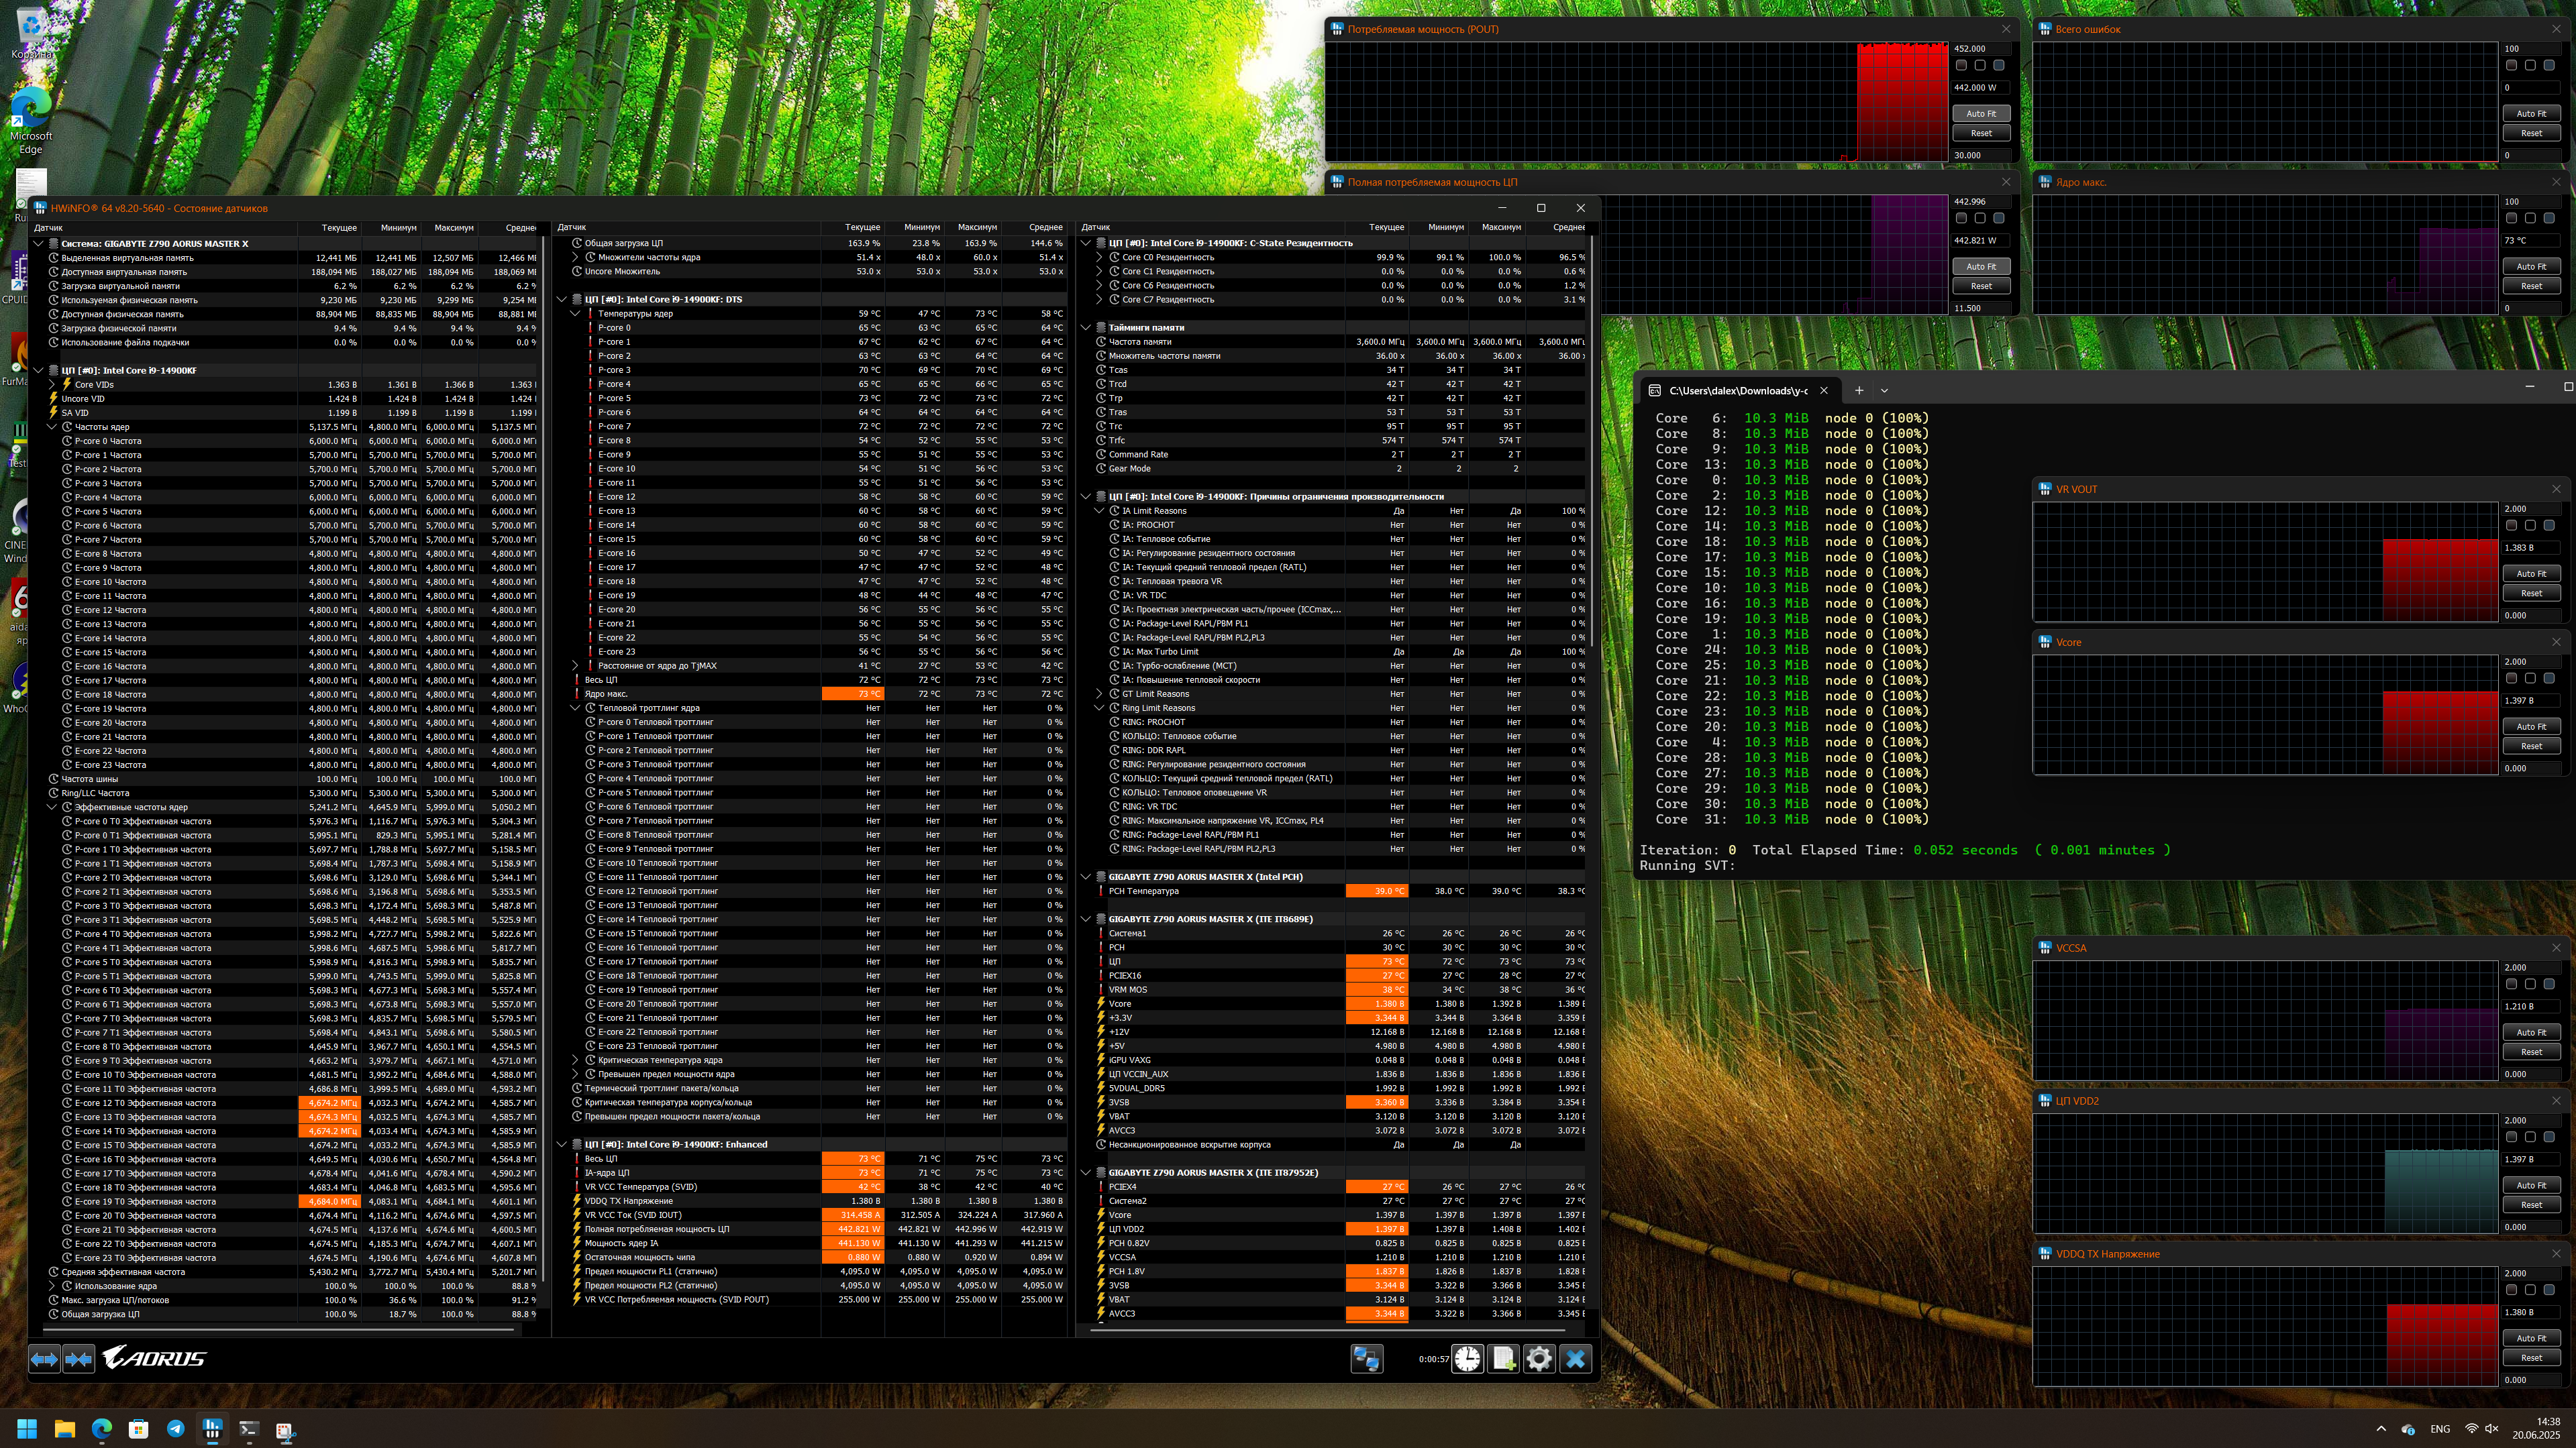Screen dimensions: 2576x1448
Task: Open the terminal tab dropdown arrow
Action: (x=1884, y=391)
